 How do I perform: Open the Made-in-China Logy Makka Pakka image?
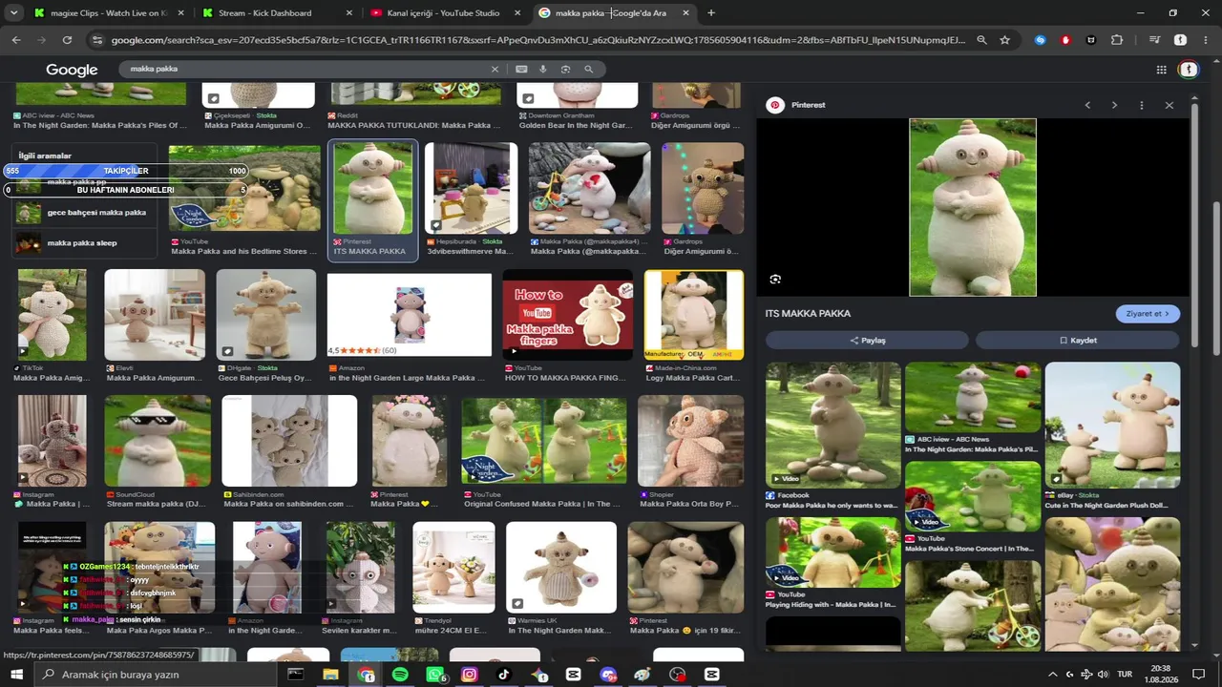click(x=694, y=315)
